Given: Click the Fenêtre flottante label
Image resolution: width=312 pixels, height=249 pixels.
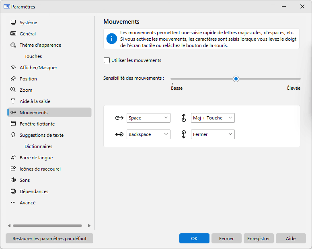Looking at the screenshot, I should pyautogui.click(x=37, y=124).
